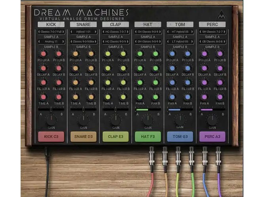
Task: Click the HAT green A/B mix slider
Action: pos(148,110)
